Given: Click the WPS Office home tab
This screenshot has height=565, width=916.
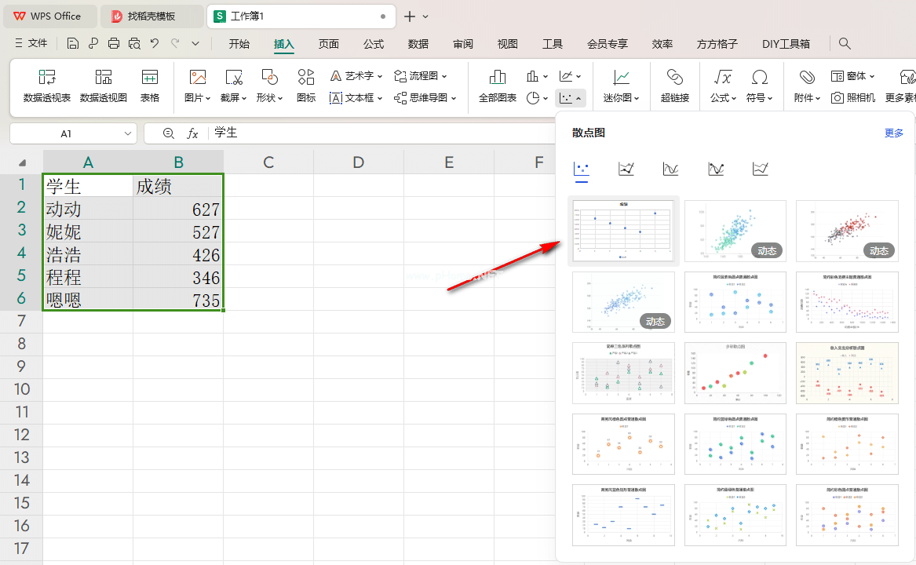Looking at the screenshot, I should [49, 16].
